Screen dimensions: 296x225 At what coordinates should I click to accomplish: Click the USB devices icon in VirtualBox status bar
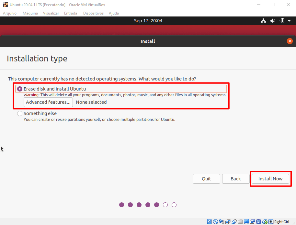click(234, 222)
